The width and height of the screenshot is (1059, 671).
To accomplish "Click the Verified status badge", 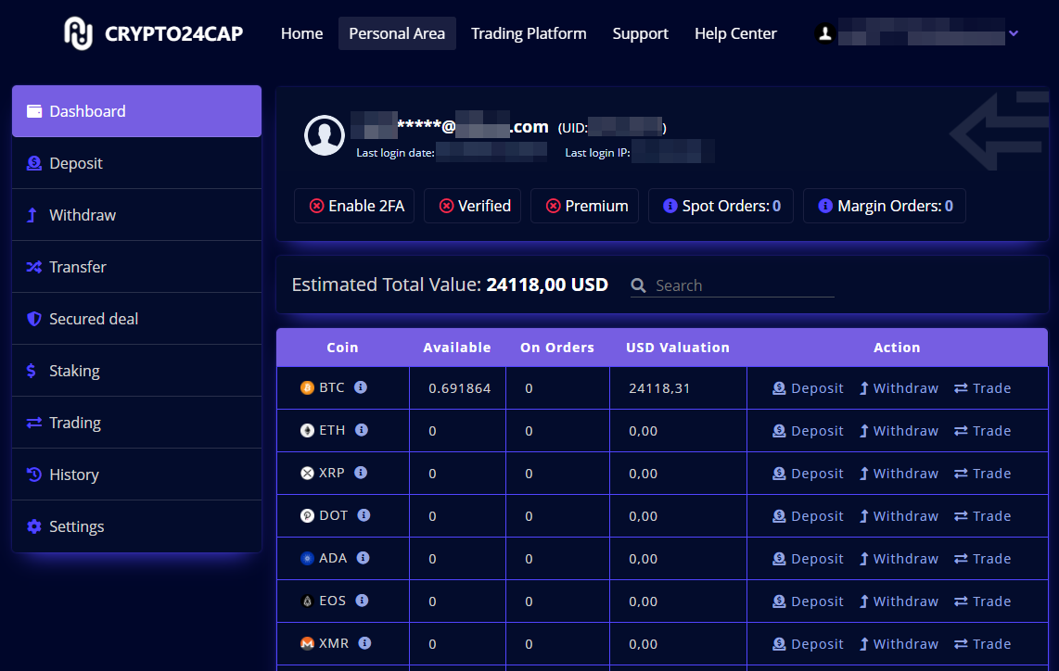I will tap(475, 206).
